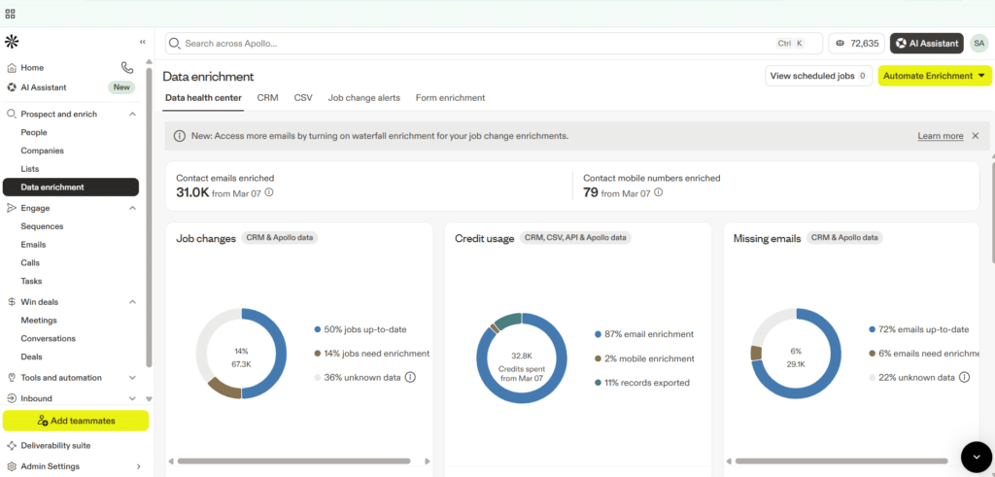Click the sidebar vertical scrollbar
Viewport: 995px width, 477px height.
coord(149,216)
